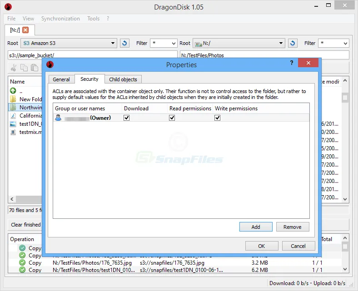Toggle the owner's Write permissions checkbox
The width and height of the screenshot is (358, 291).
point(217,118)
